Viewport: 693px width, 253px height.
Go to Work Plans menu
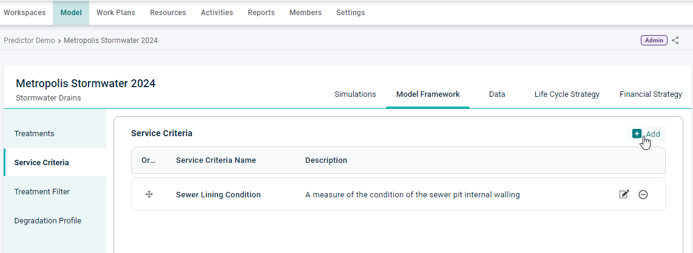(x=116, y=13)
